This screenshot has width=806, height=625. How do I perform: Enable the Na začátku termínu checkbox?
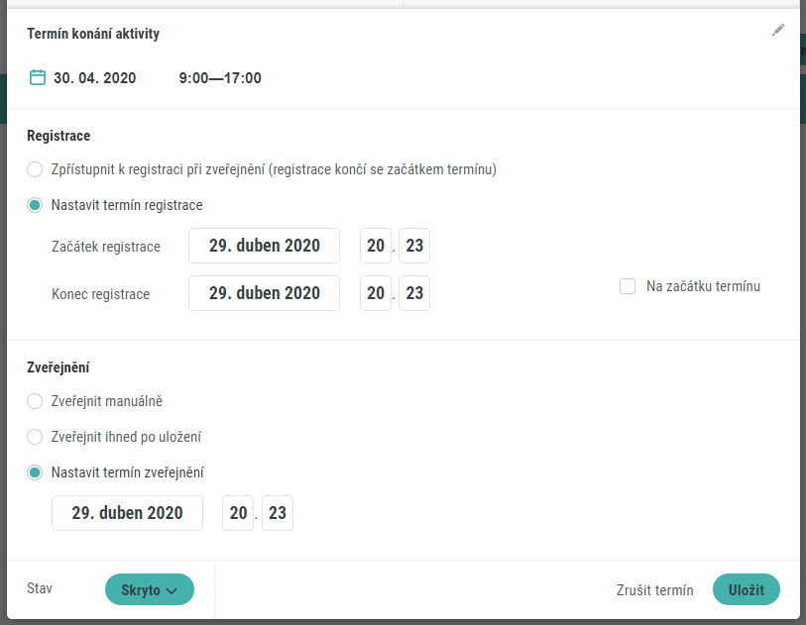tap(628, 286)
